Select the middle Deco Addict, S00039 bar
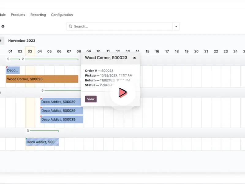 point(62,111)
